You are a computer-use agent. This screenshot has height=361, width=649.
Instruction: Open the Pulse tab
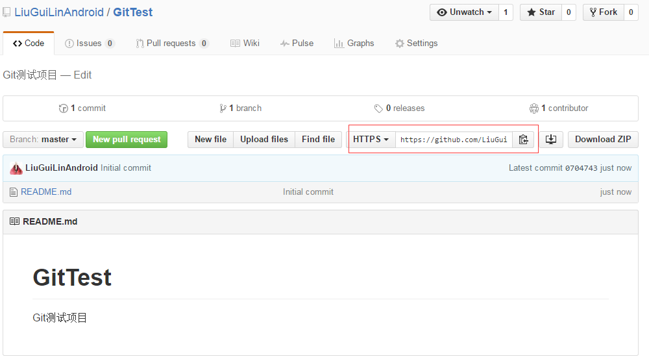point(297,44)
